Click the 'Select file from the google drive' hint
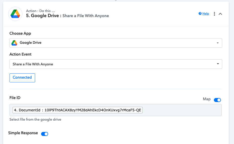This screenshot has height=144, width=234. pyautogui.click(x=35, y=119)
